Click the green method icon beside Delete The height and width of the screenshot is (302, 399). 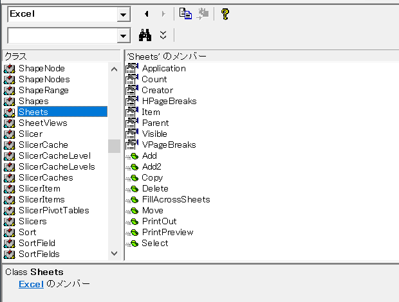click(133, 189)
